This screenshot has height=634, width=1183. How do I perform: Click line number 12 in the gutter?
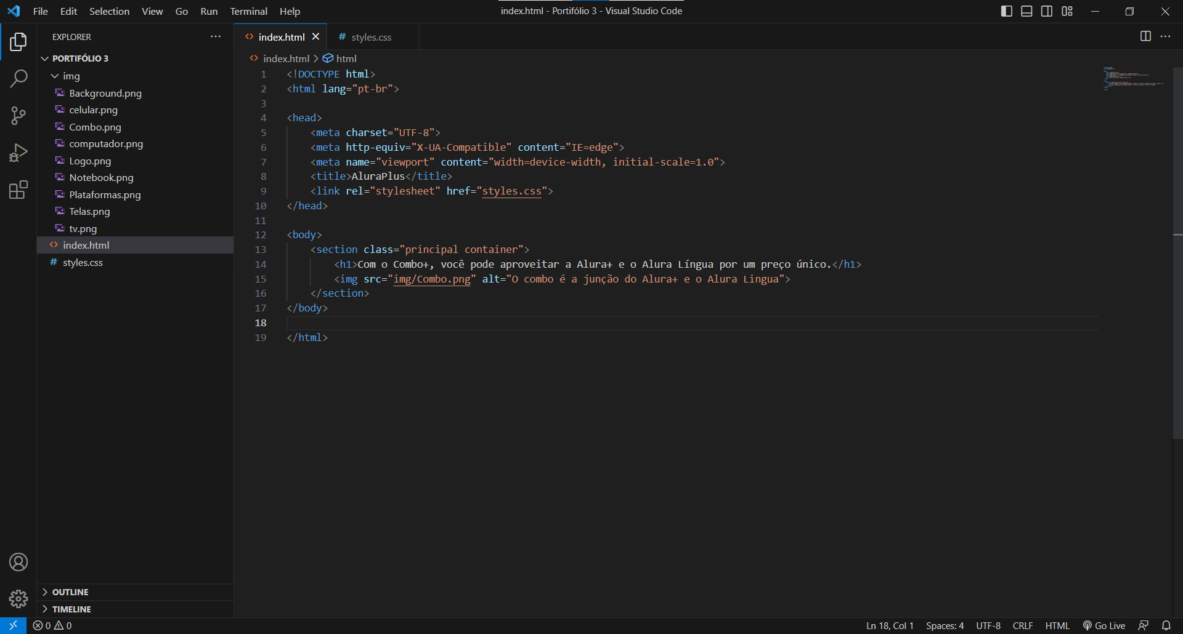click(261, 235)
